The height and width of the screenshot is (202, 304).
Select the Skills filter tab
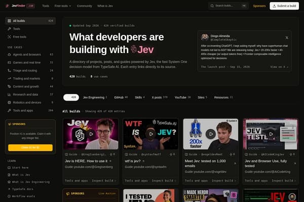tap(140, 97)
